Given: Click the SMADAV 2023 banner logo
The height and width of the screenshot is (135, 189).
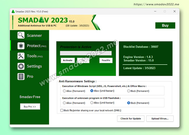Looking at the screenshot, I should point(43,20).
